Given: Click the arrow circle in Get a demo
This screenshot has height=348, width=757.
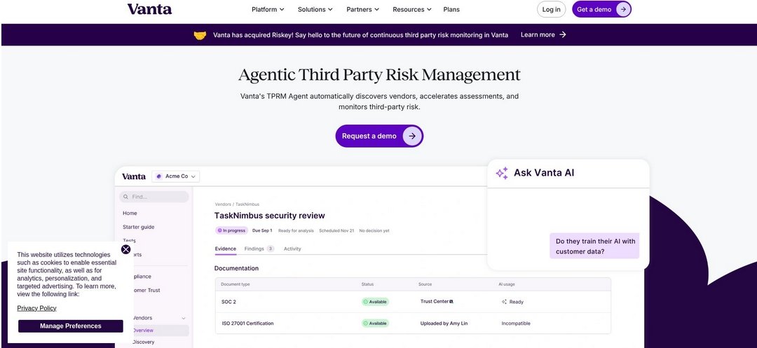Looking at the screenshot, I should tap(623, 9).
